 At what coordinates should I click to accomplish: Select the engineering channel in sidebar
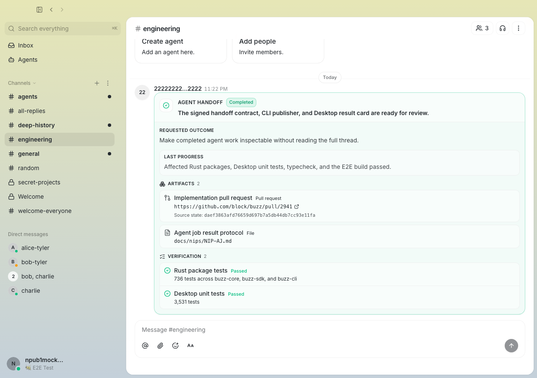pyautogui.click(x=60, y=139)
